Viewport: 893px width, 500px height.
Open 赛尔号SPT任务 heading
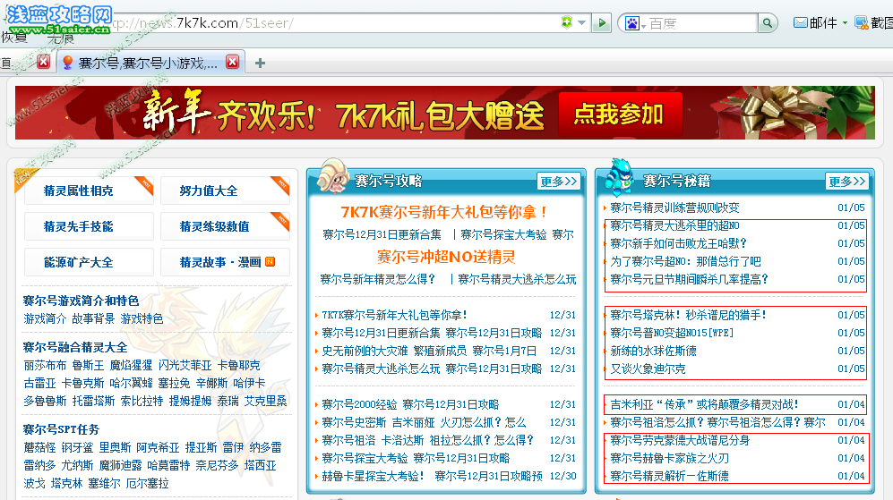click(x=61, y=429)
